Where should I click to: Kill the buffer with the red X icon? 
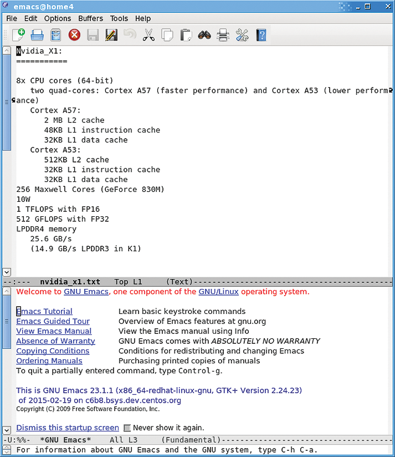(74, 35)
